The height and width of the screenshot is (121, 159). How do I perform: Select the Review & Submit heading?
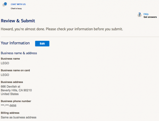[18, 21]
